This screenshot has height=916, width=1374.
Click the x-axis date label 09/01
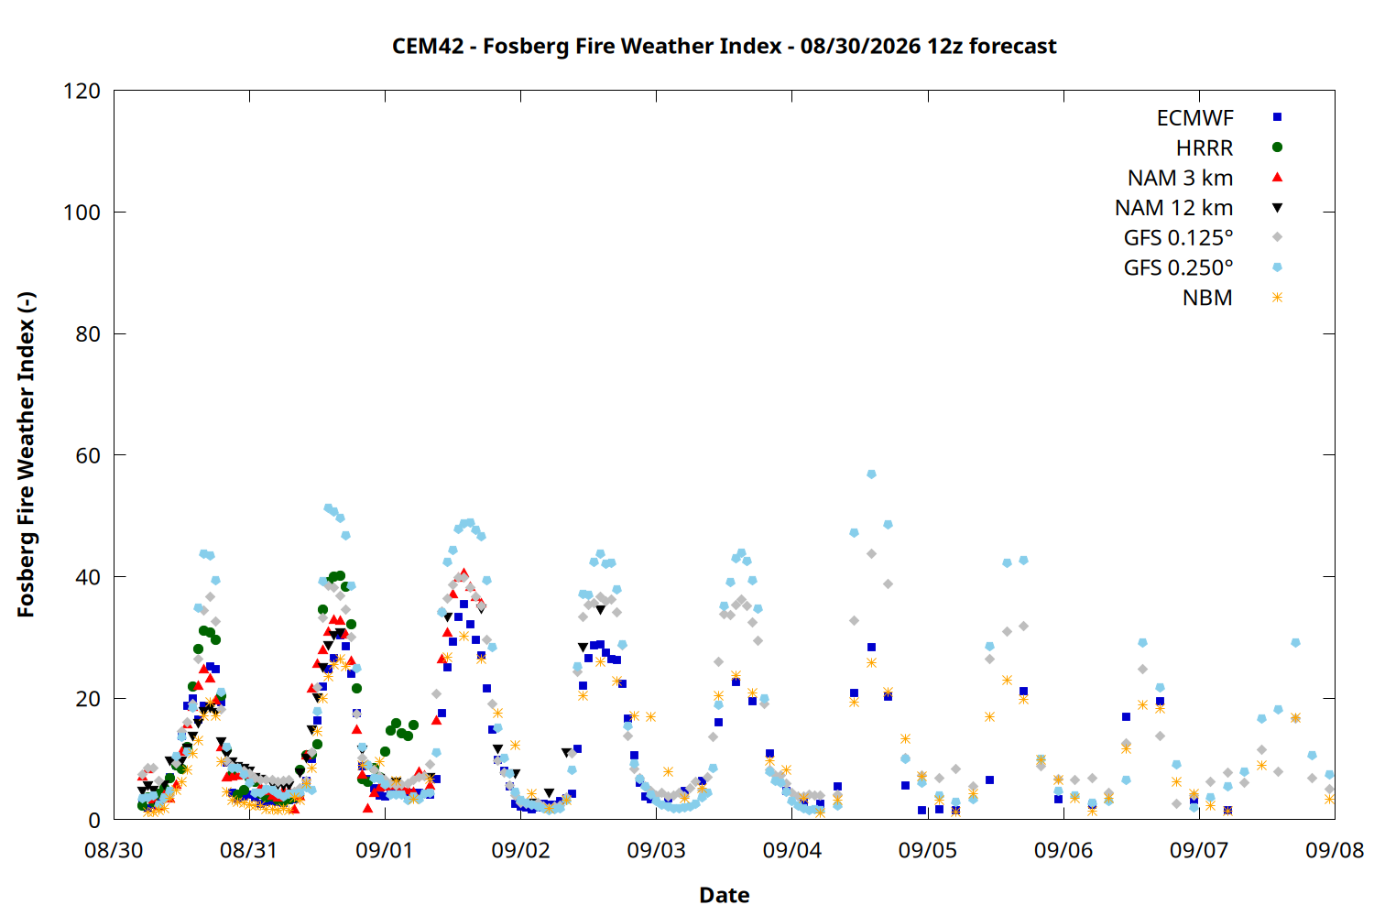point(385,850)
